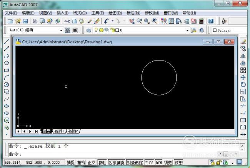Select the Circle draw tool
The image size is (250, 168).
(7, 84)
